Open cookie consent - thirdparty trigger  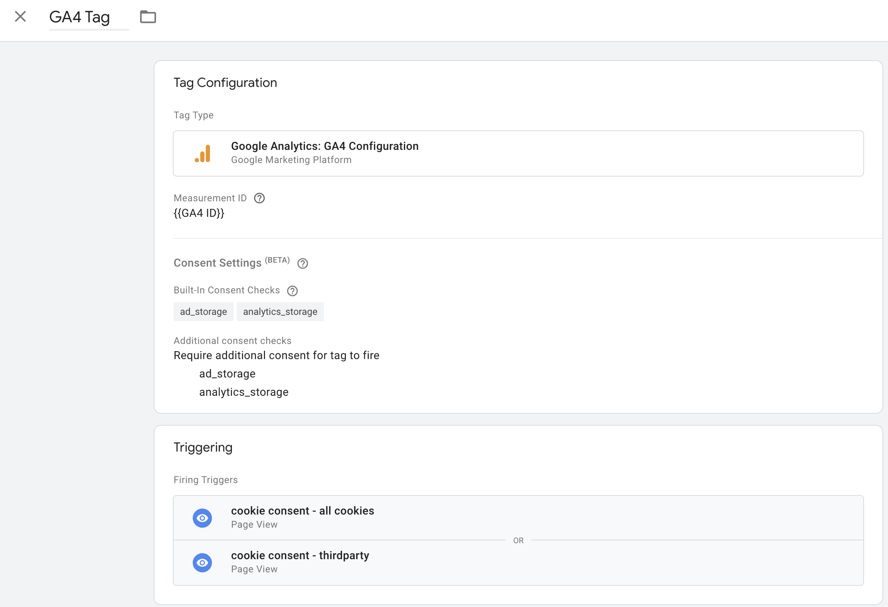pyautogui.click(x=518, y=562)
